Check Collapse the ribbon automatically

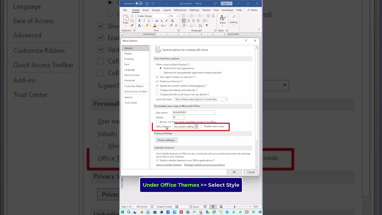(x=157, y=90)
